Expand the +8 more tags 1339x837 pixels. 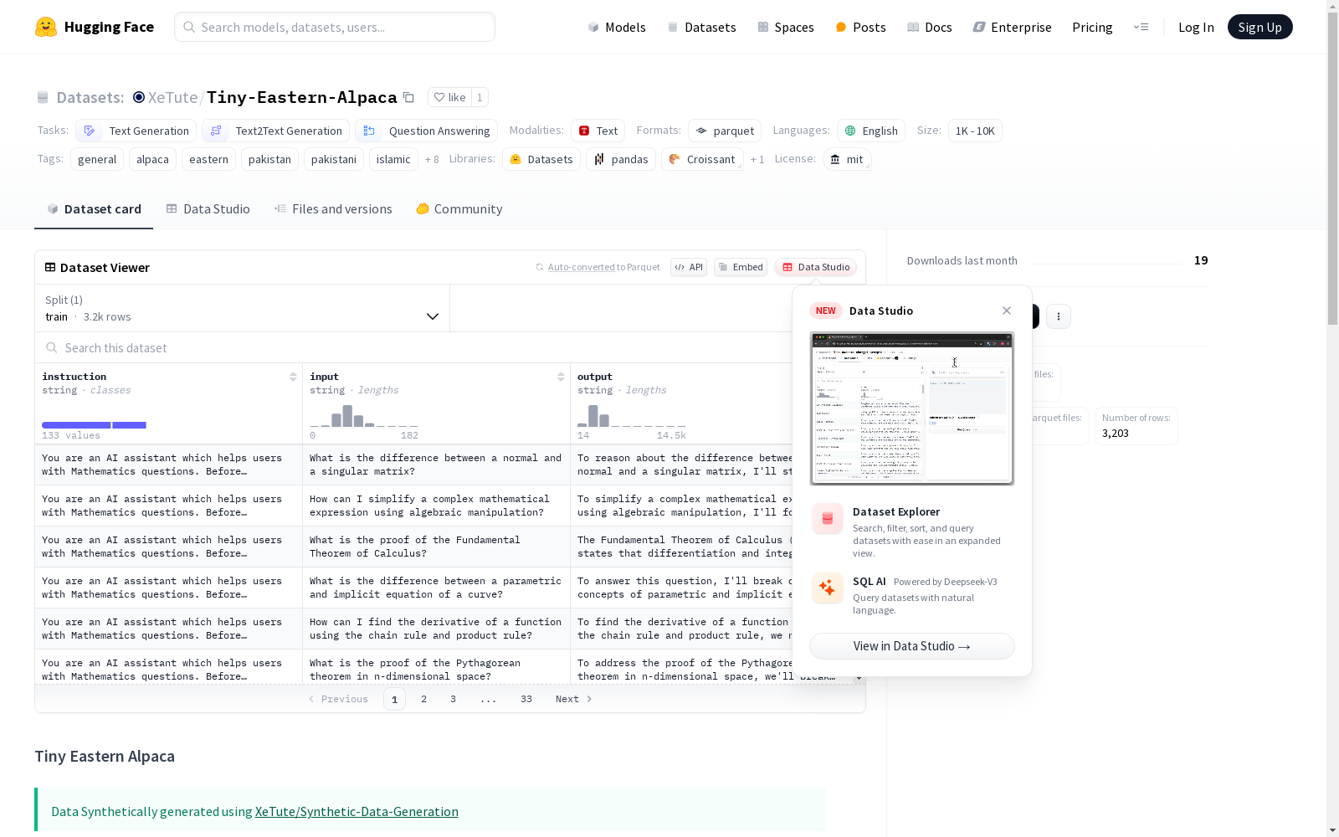[432, 159]
